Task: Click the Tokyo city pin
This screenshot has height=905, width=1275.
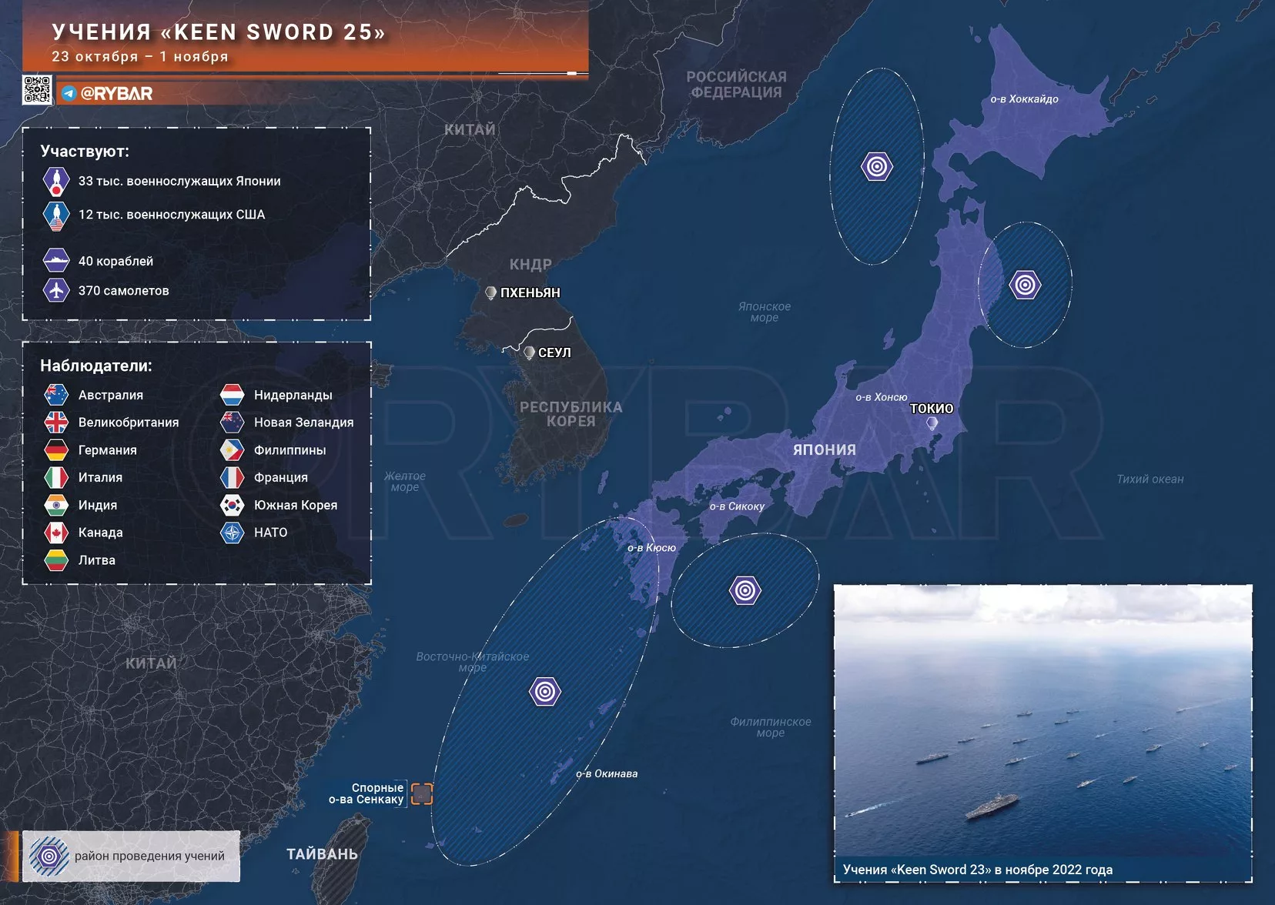Action: [x=932, y=422]
